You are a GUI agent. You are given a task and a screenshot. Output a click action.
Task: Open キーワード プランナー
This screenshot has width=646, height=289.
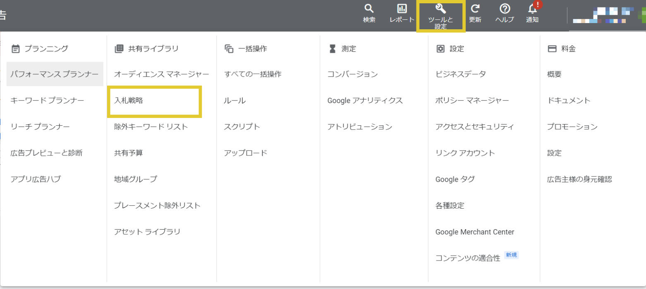pyautogui.click(x=47, y=100)
